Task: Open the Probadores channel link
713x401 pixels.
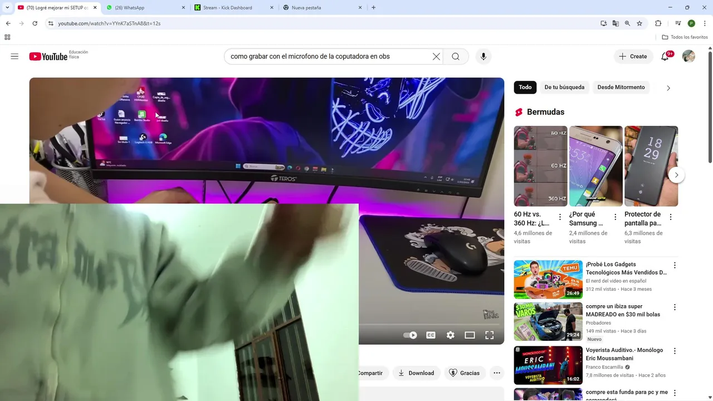Action: 598,323
